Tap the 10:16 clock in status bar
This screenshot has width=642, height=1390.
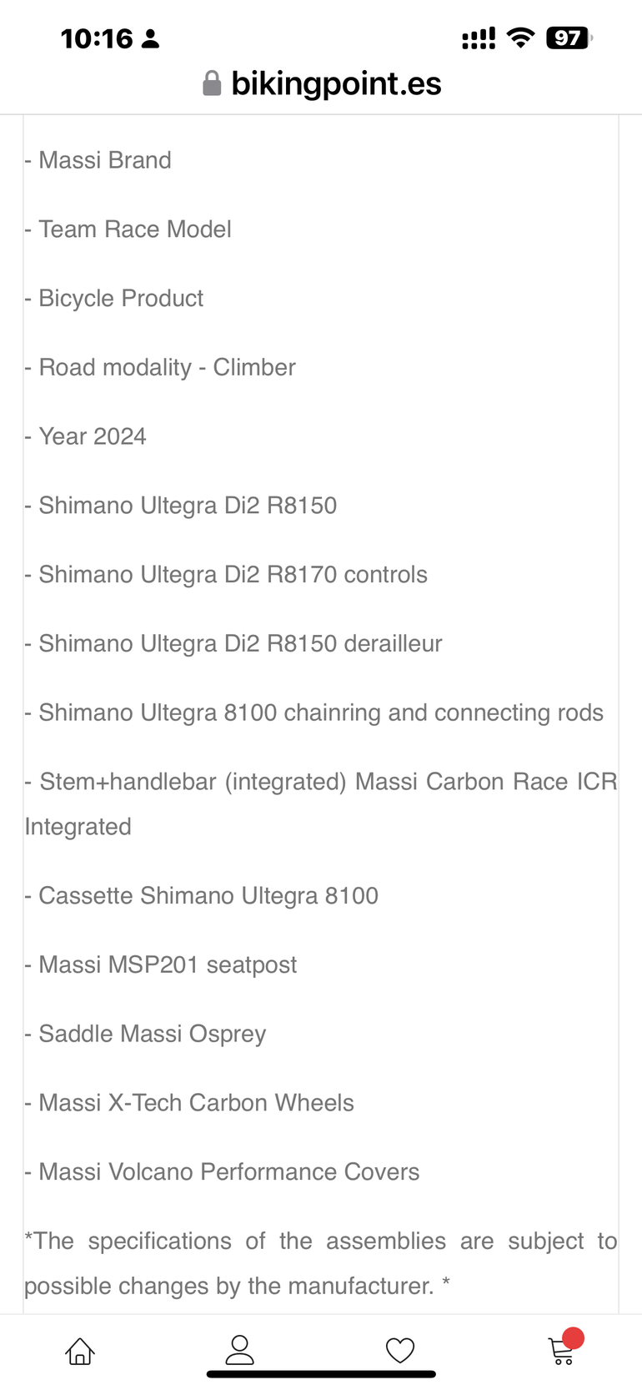pos(97,38)
